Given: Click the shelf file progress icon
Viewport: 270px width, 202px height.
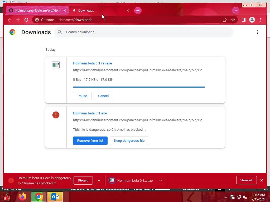Looking at the screenshot, I should click(112, 180).
